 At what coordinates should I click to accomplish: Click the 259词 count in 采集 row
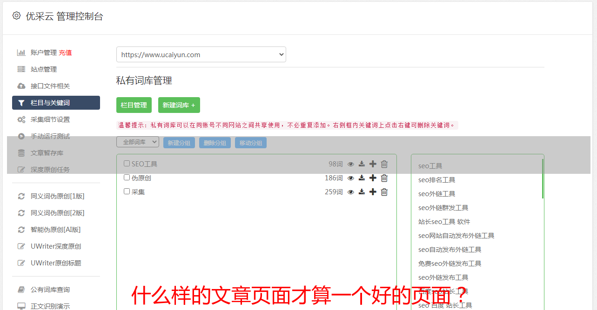pos(334,192)
